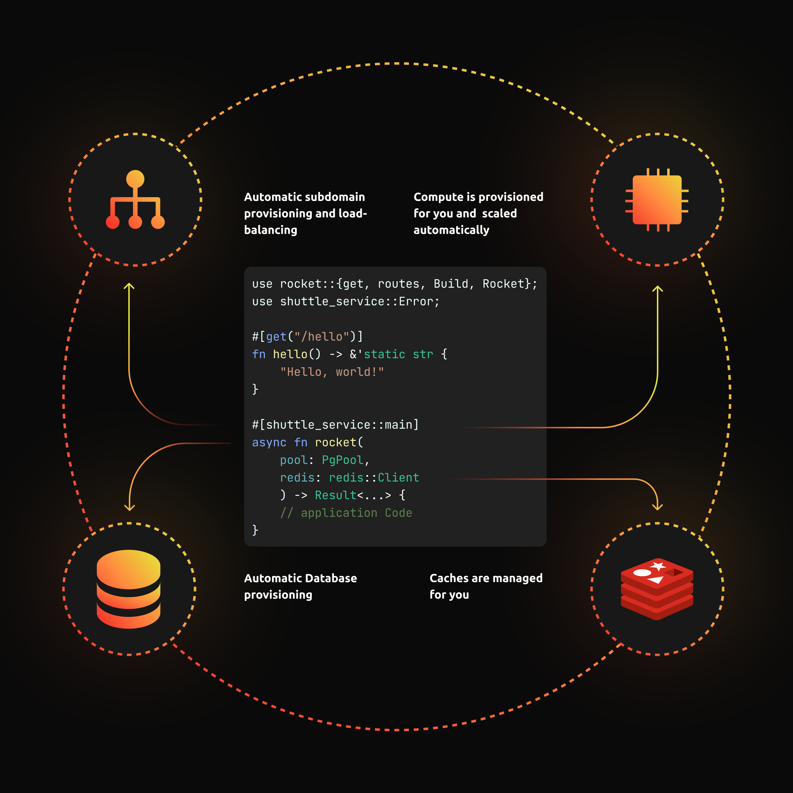Click the orange CPU chip icon
793x793 pixels.
(x=657, y=200)
